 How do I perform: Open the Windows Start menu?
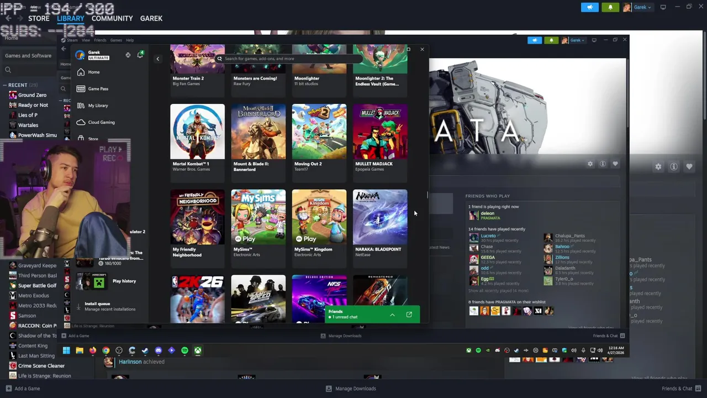[x=66, y=350]
